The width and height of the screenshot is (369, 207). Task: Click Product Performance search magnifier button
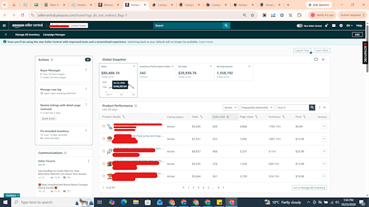click(312, 108)
